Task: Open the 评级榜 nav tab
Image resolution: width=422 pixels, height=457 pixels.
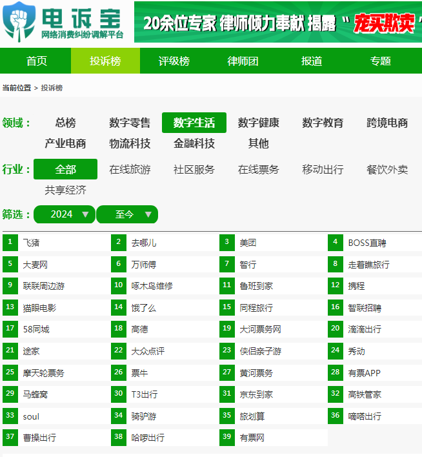Action: [x=174, y=61]
